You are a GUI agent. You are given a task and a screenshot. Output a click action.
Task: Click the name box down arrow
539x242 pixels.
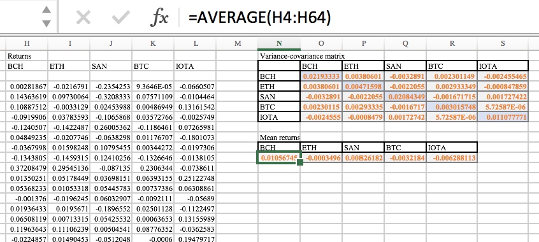(x=47, y=24)
